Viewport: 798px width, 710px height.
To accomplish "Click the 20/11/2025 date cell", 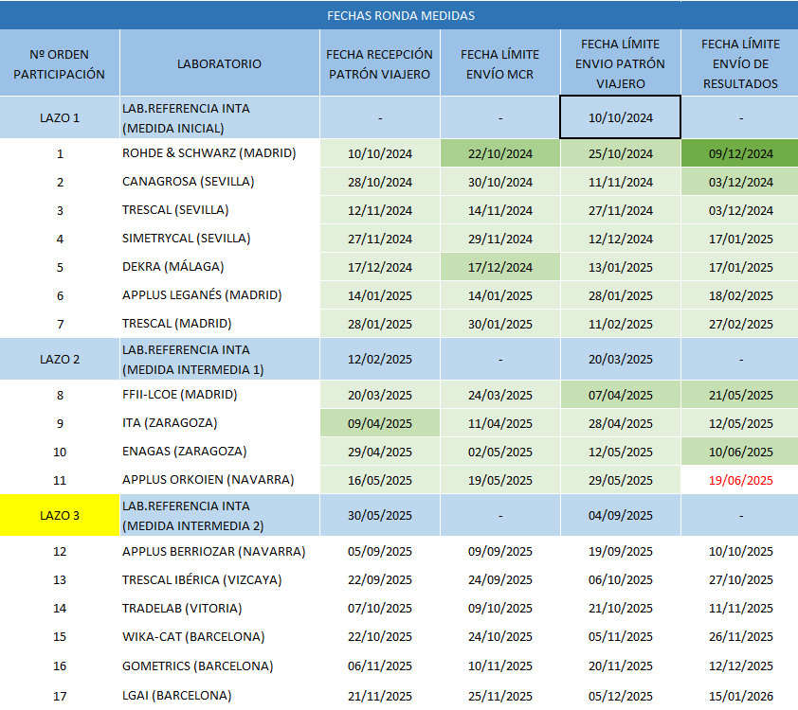I will pos(621,666).
